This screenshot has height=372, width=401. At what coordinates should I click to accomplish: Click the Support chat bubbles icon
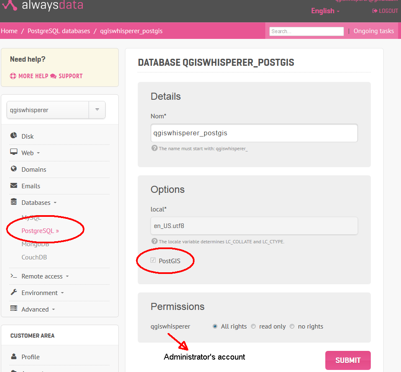click(x=53, y=76)
